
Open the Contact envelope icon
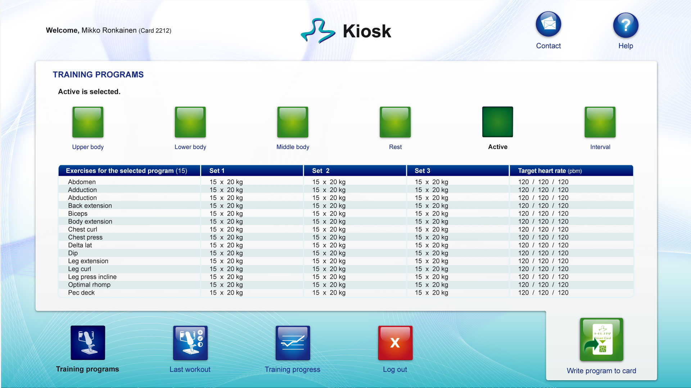point(548,24)
